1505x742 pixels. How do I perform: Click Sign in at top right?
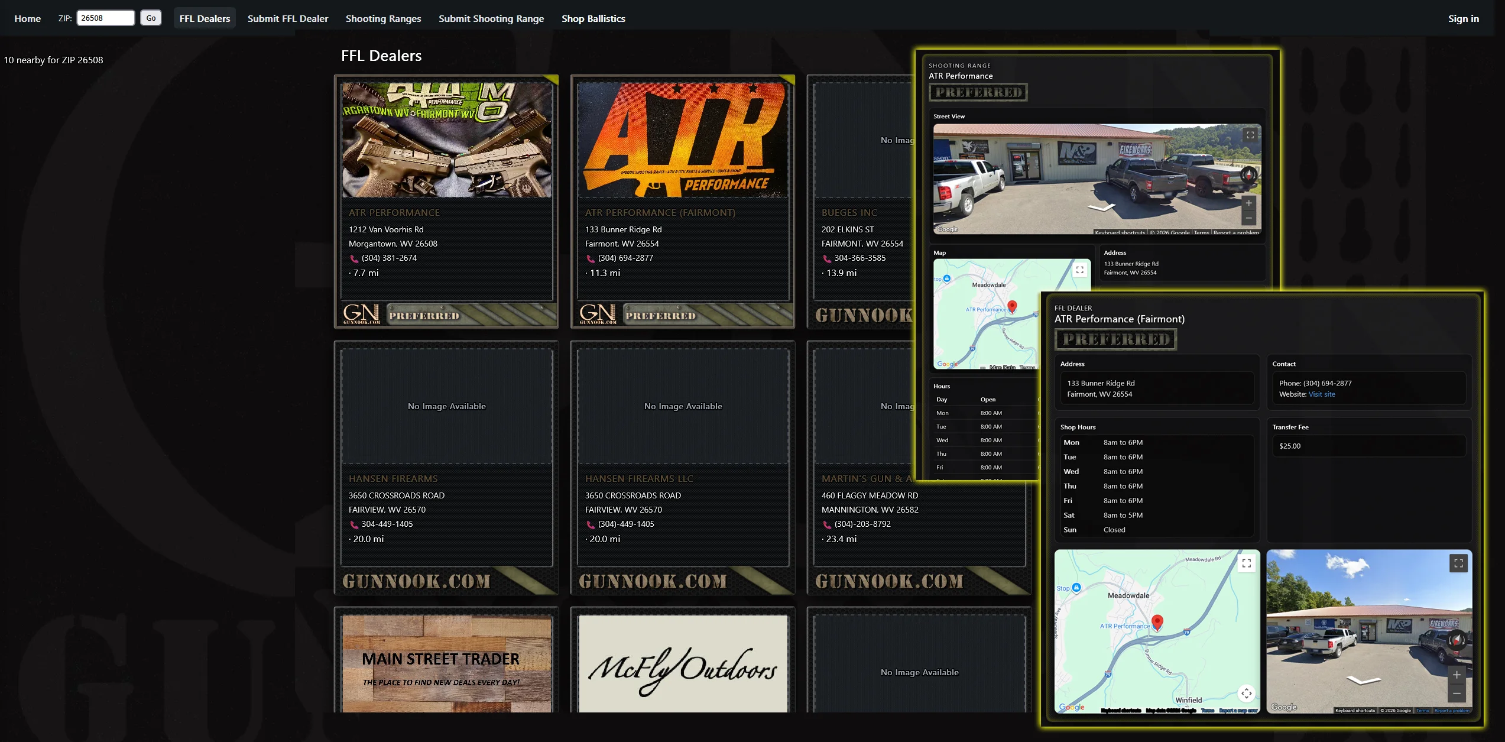tap(1463, 18)
